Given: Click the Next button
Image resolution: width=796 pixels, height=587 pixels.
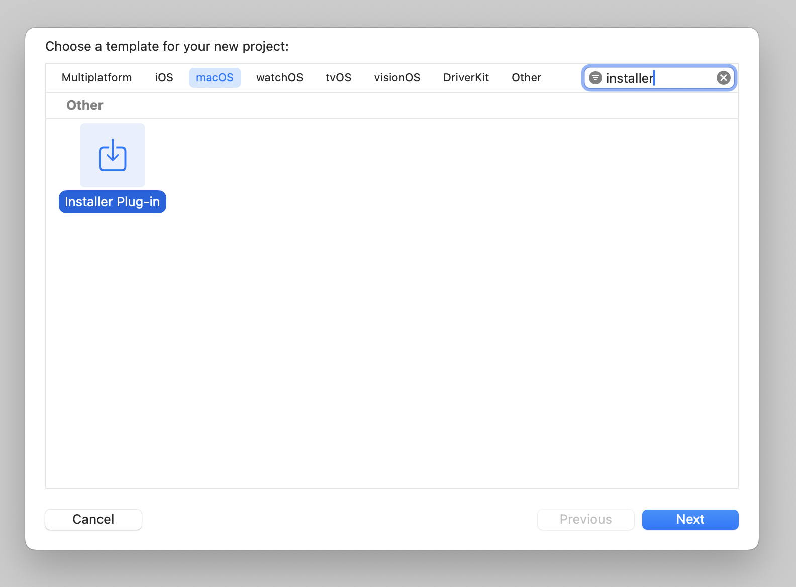Looking at the screenshot, I should tap(690, 519).
